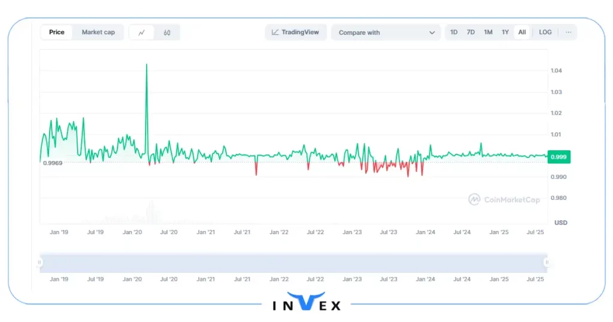This screenshot has height=322, width=613.
Task: Click the 1.03 price axis label
Action: click(x=556, y=92)
